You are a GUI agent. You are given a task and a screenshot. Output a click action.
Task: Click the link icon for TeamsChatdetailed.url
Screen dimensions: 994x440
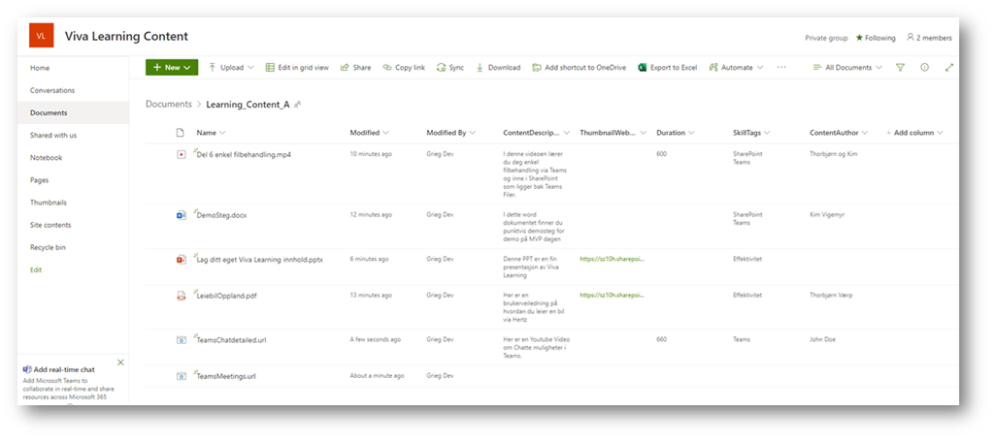[x=182, y=340]
